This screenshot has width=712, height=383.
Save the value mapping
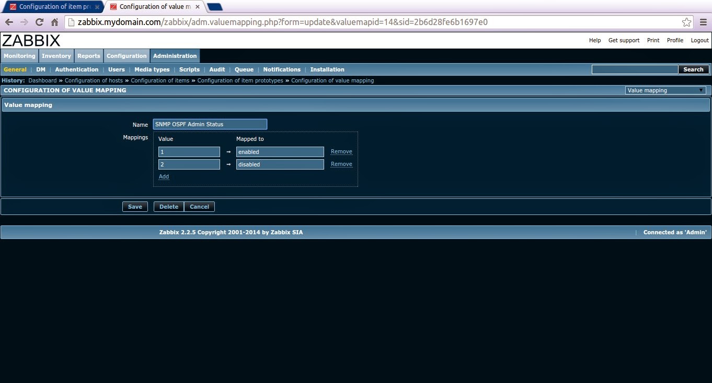click(x=135, y=207)
